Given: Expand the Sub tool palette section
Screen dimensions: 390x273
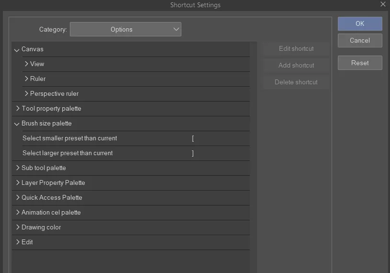Looking at the screenshot, I should pyautogui.click(x=18, y=168).
